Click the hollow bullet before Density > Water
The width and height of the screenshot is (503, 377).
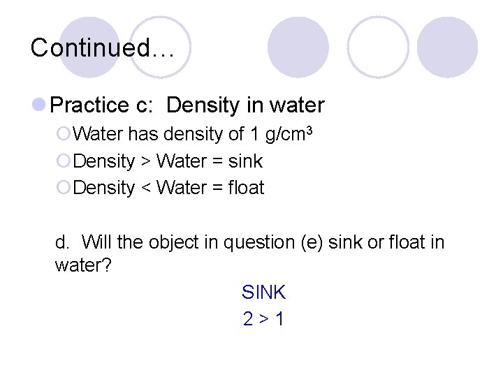pos(64,161)
